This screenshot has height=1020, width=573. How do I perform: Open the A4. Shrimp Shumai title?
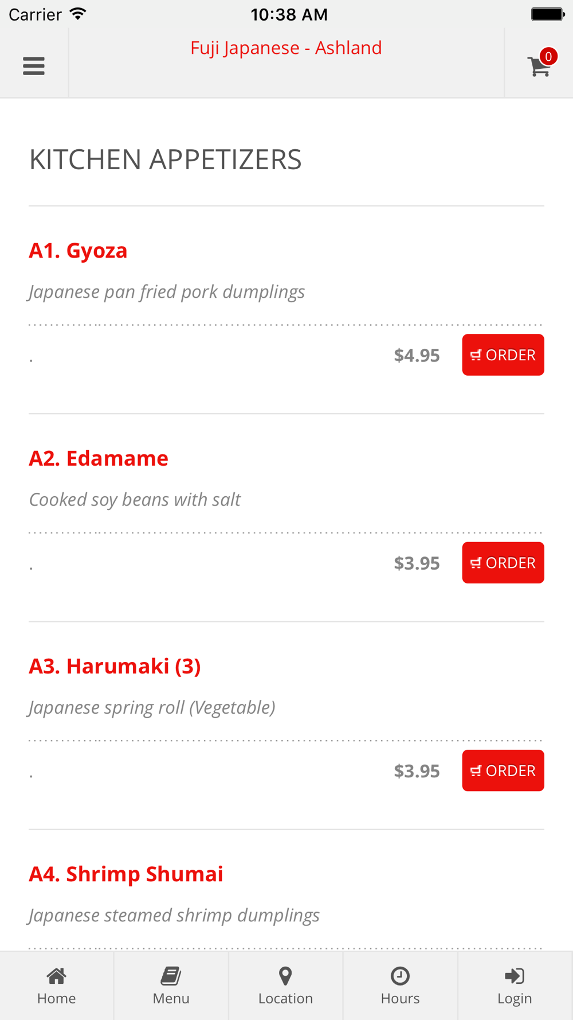[126, 874]
